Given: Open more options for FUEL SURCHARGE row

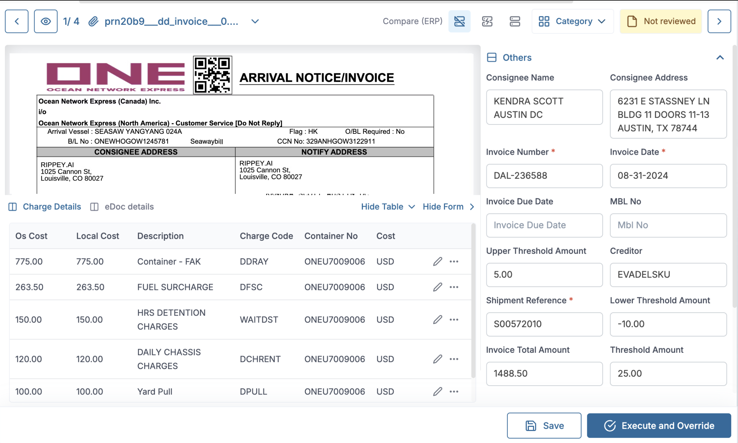Looking at the screenshot, I should (x=454, y=287).
